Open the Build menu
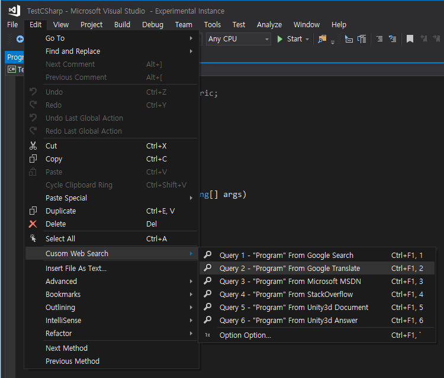Viewport: 444px width, 378px height. click(123, 25)
